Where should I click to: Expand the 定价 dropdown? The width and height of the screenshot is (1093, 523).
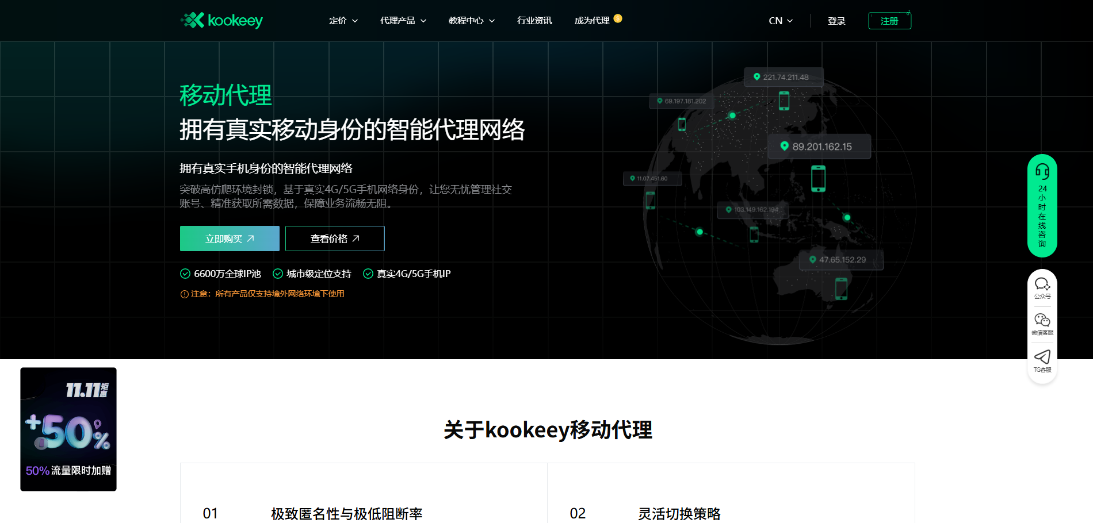tap(342, 20)
